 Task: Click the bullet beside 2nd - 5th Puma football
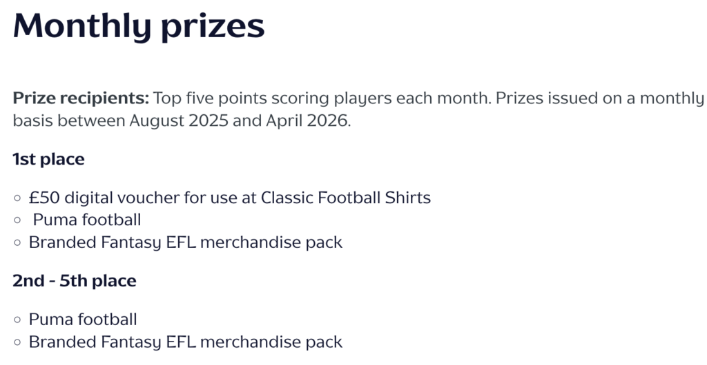17,320
